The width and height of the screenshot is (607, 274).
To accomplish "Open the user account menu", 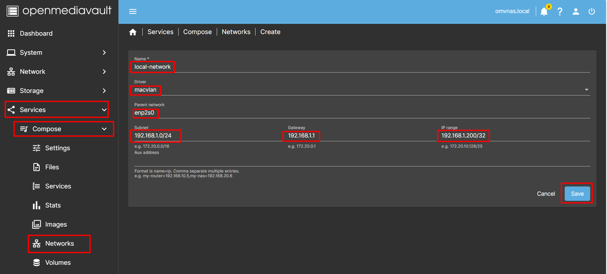I will 576,11.
